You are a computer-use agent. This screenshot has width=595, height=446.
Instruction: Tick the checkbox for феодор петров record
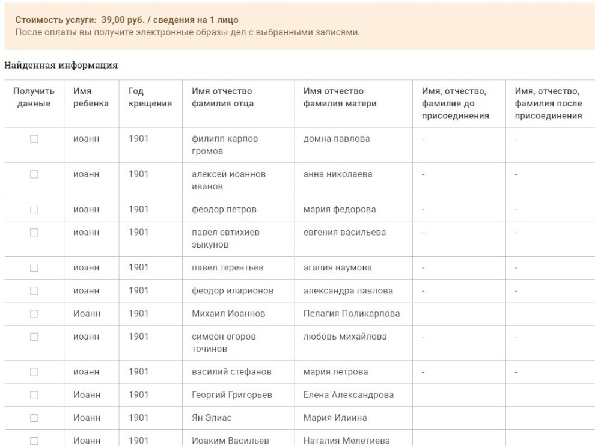point(34,210)
